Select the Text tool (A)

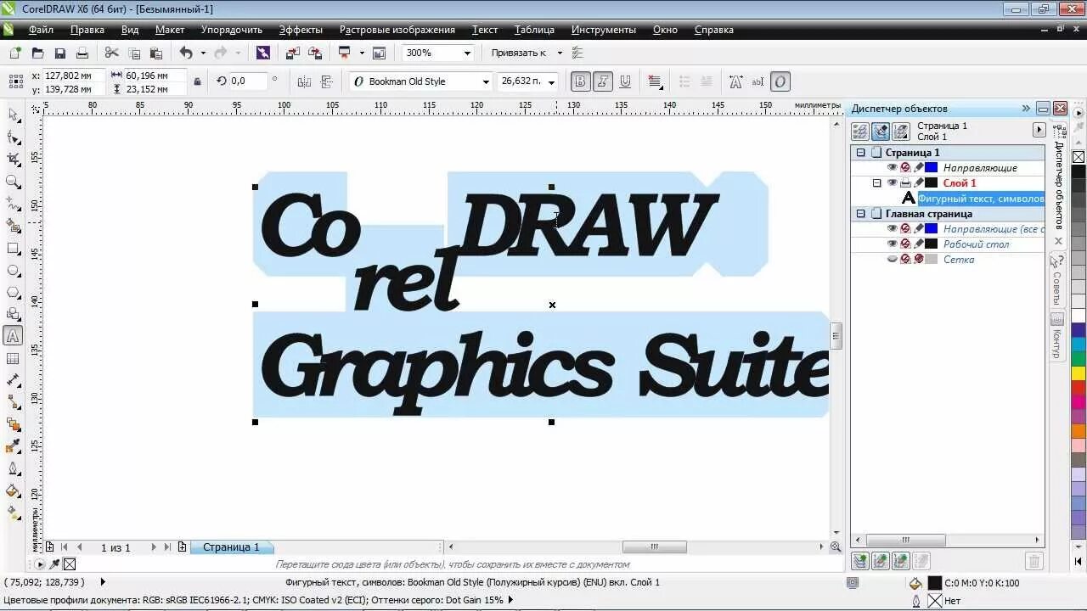13,336
